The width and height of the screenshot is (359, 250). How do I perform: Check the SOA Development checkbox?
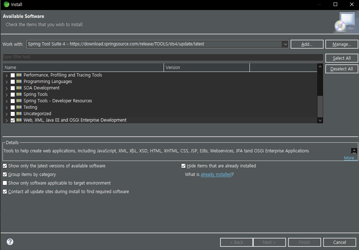pos(13,88)
